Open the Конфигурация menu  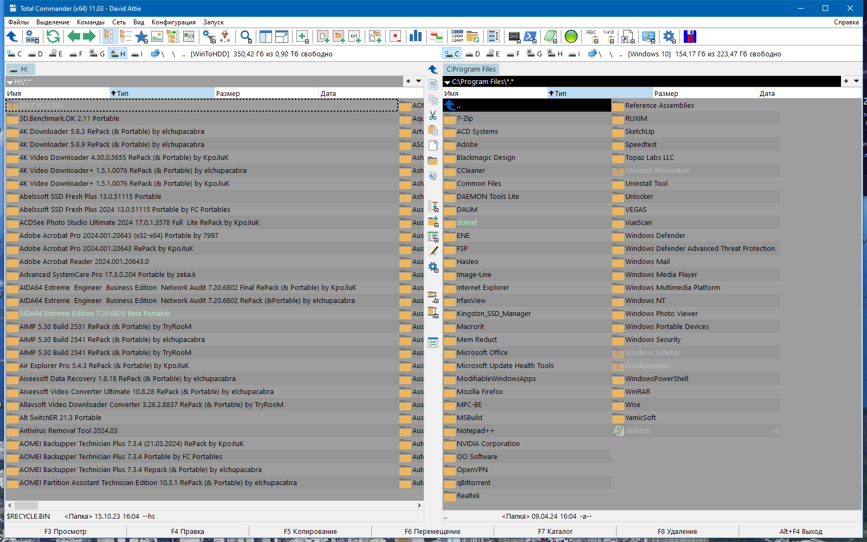pyautogui.click(x=173, y=22)
